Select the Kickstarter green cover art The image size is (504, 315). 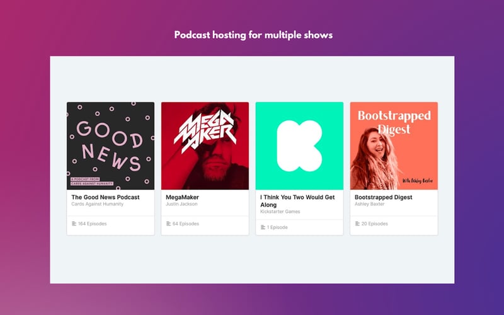tap(300, 146)
